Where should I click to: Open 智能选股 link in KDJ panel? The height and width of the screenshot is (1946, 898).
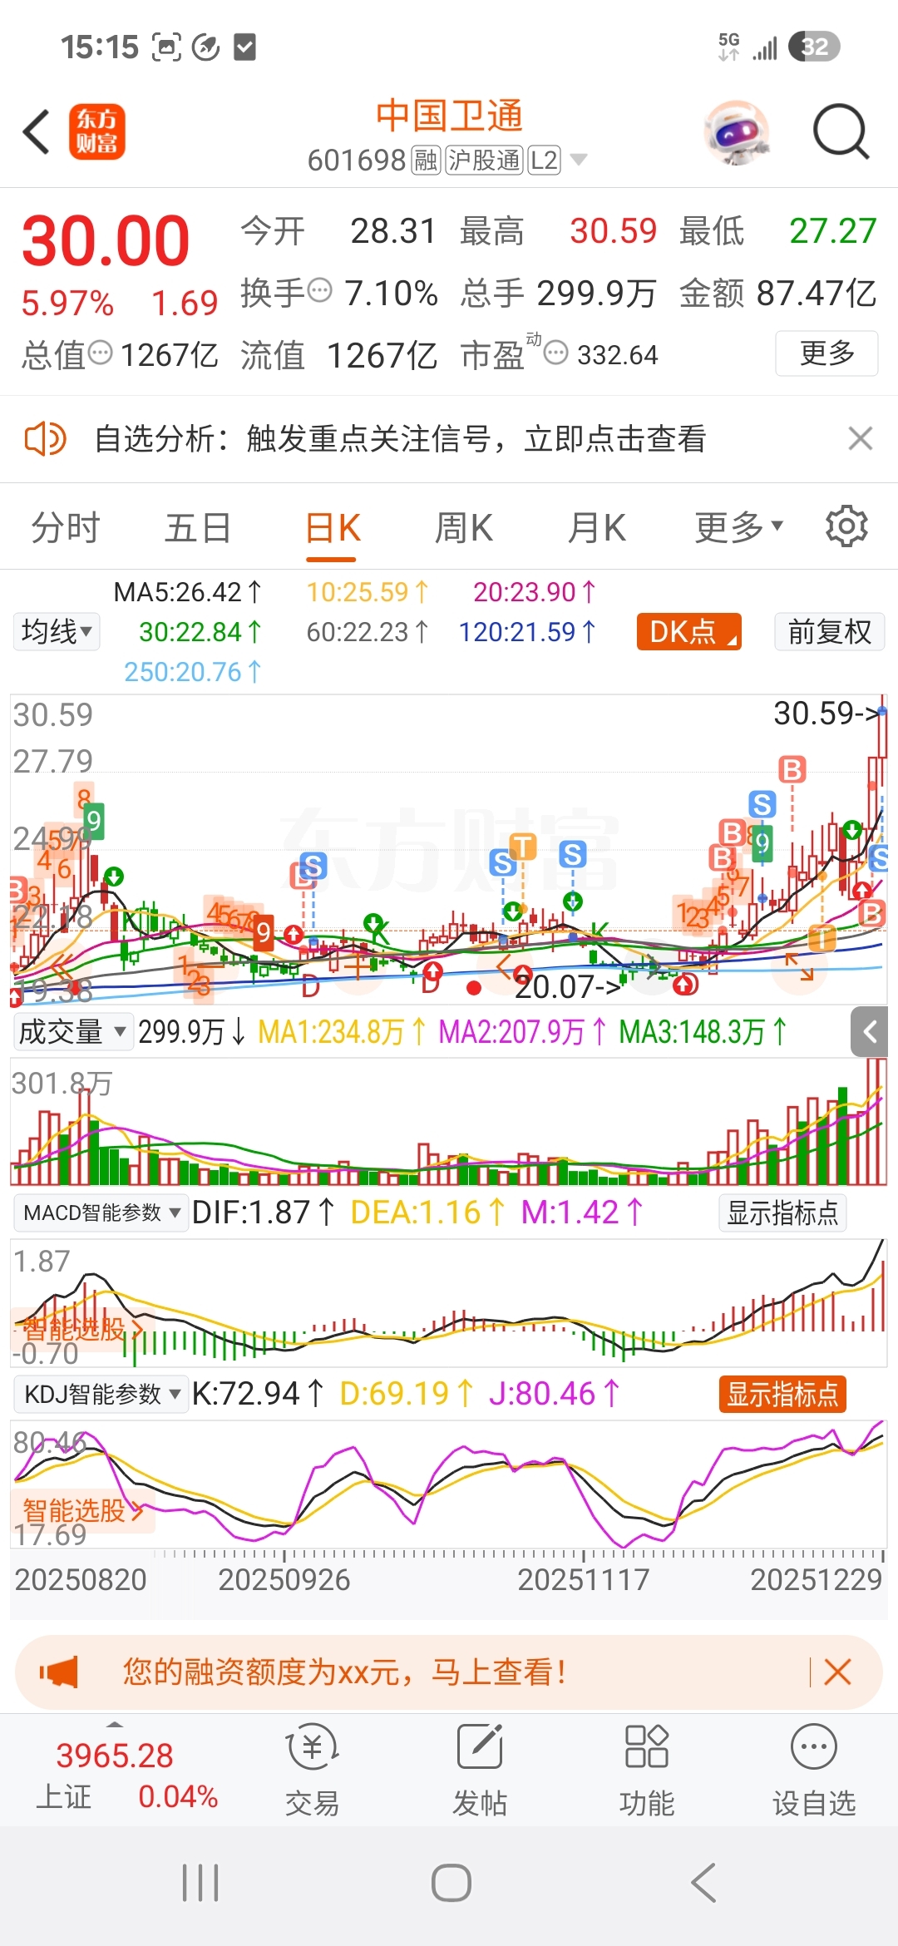(x=83, y=1509)
